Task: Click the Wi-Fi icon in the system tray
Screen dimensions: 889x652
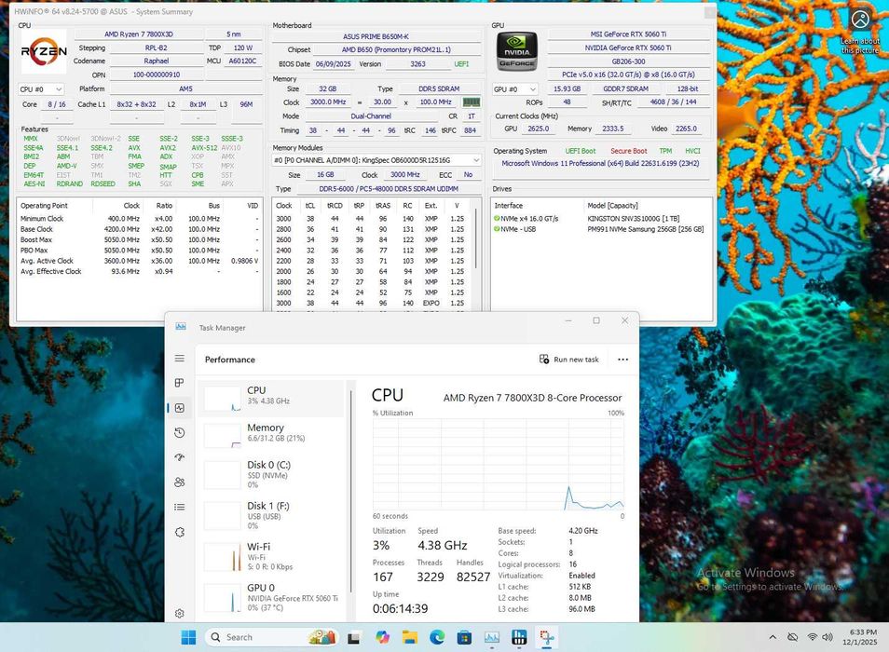Action: click(x=812, y=637)
